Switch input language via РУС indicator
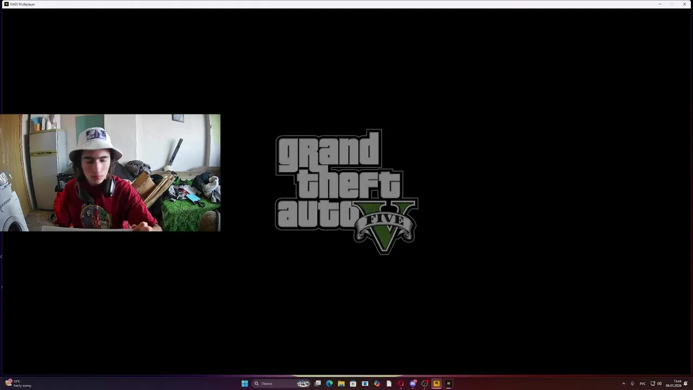 pos(643,383)
